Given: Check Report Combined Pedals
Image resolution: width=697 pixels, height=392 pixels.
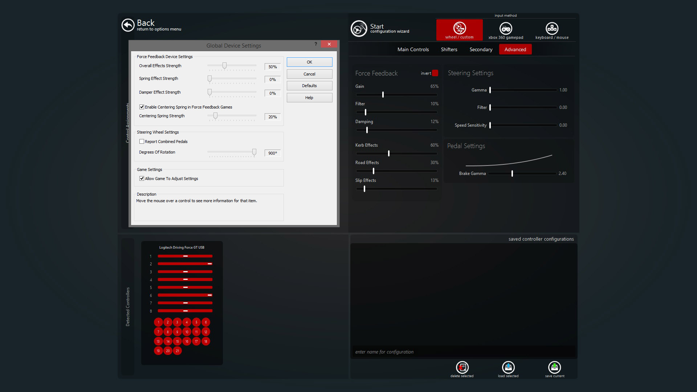Looking at the screenshot, I should 142,142.
